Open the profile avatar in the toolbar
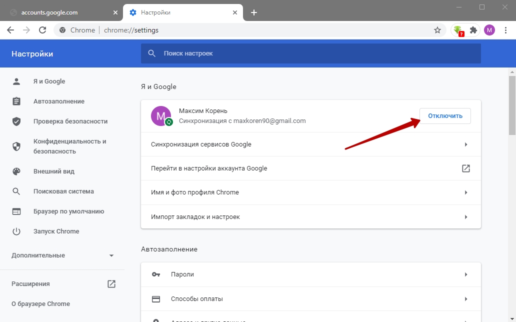Screen dimensions: 516x322 [x=489, y=30]
